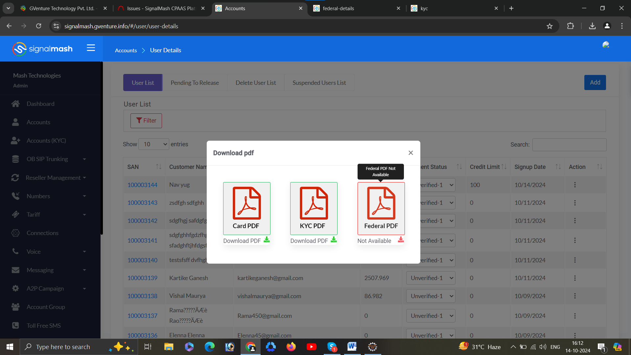
Task: Click the KYC PDF file icon
Action: [x=314, y=203]
